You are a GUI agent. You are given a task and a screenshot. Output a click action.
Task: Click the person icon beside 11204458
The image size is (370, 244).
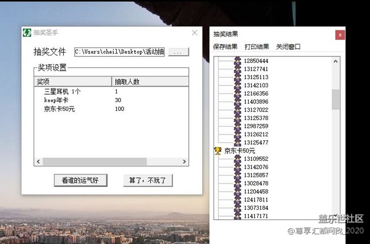click(237, 192)
